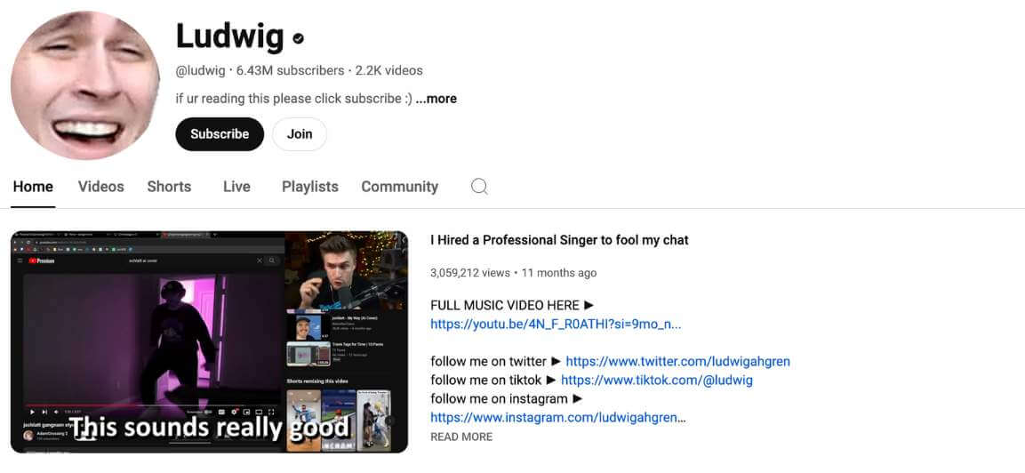Switch to the Community tab

399,187
